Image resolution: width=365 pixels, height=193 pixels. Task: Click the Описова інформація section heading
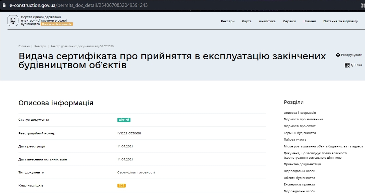click(x=55, y=103)
